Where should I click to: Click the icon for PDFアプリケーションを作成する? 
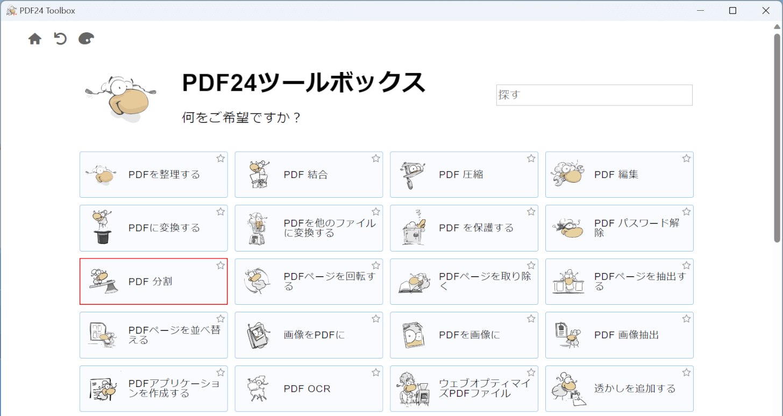tap(103, 389)
